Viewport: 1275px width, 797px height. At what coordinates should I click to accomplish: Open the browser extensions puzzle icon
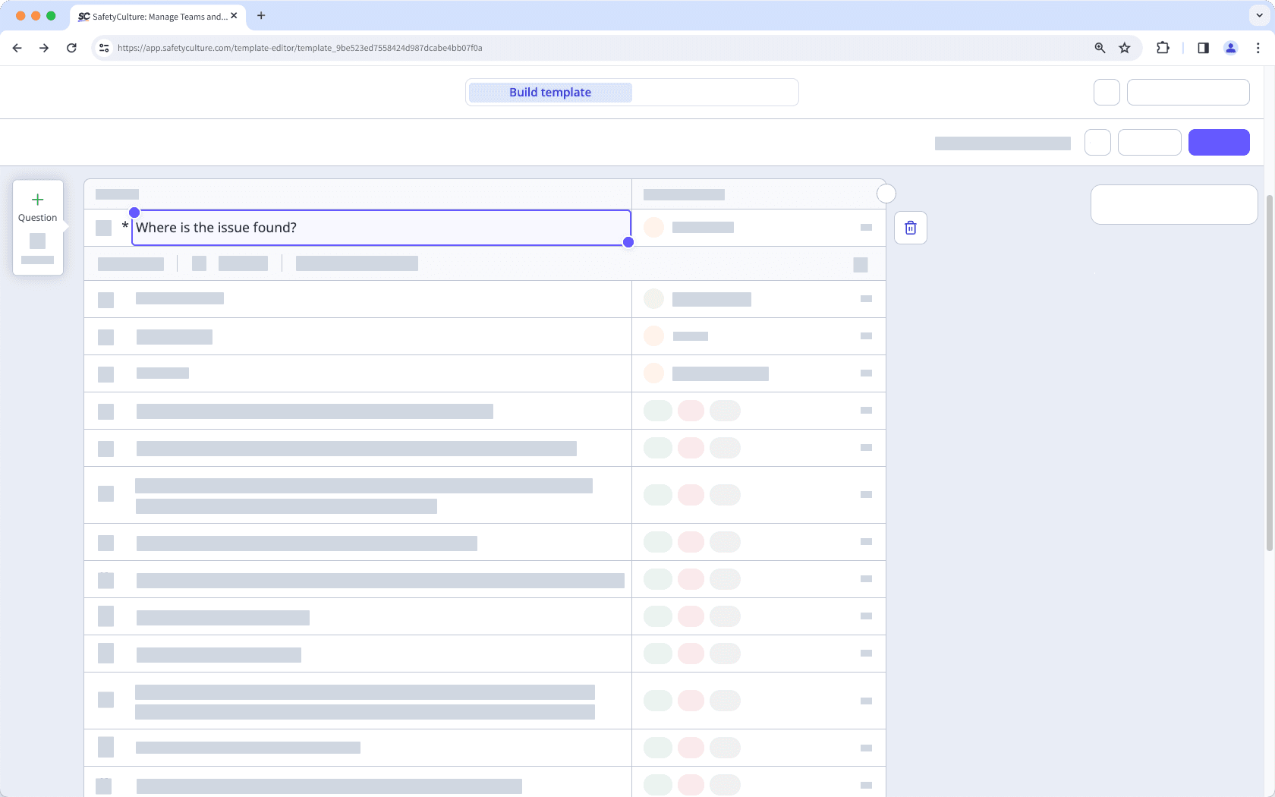[x=1163, y=47]
